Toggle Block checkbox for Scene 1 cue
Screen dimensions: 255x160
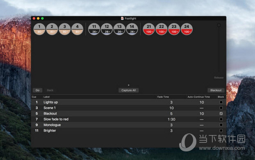coord(221,108)
